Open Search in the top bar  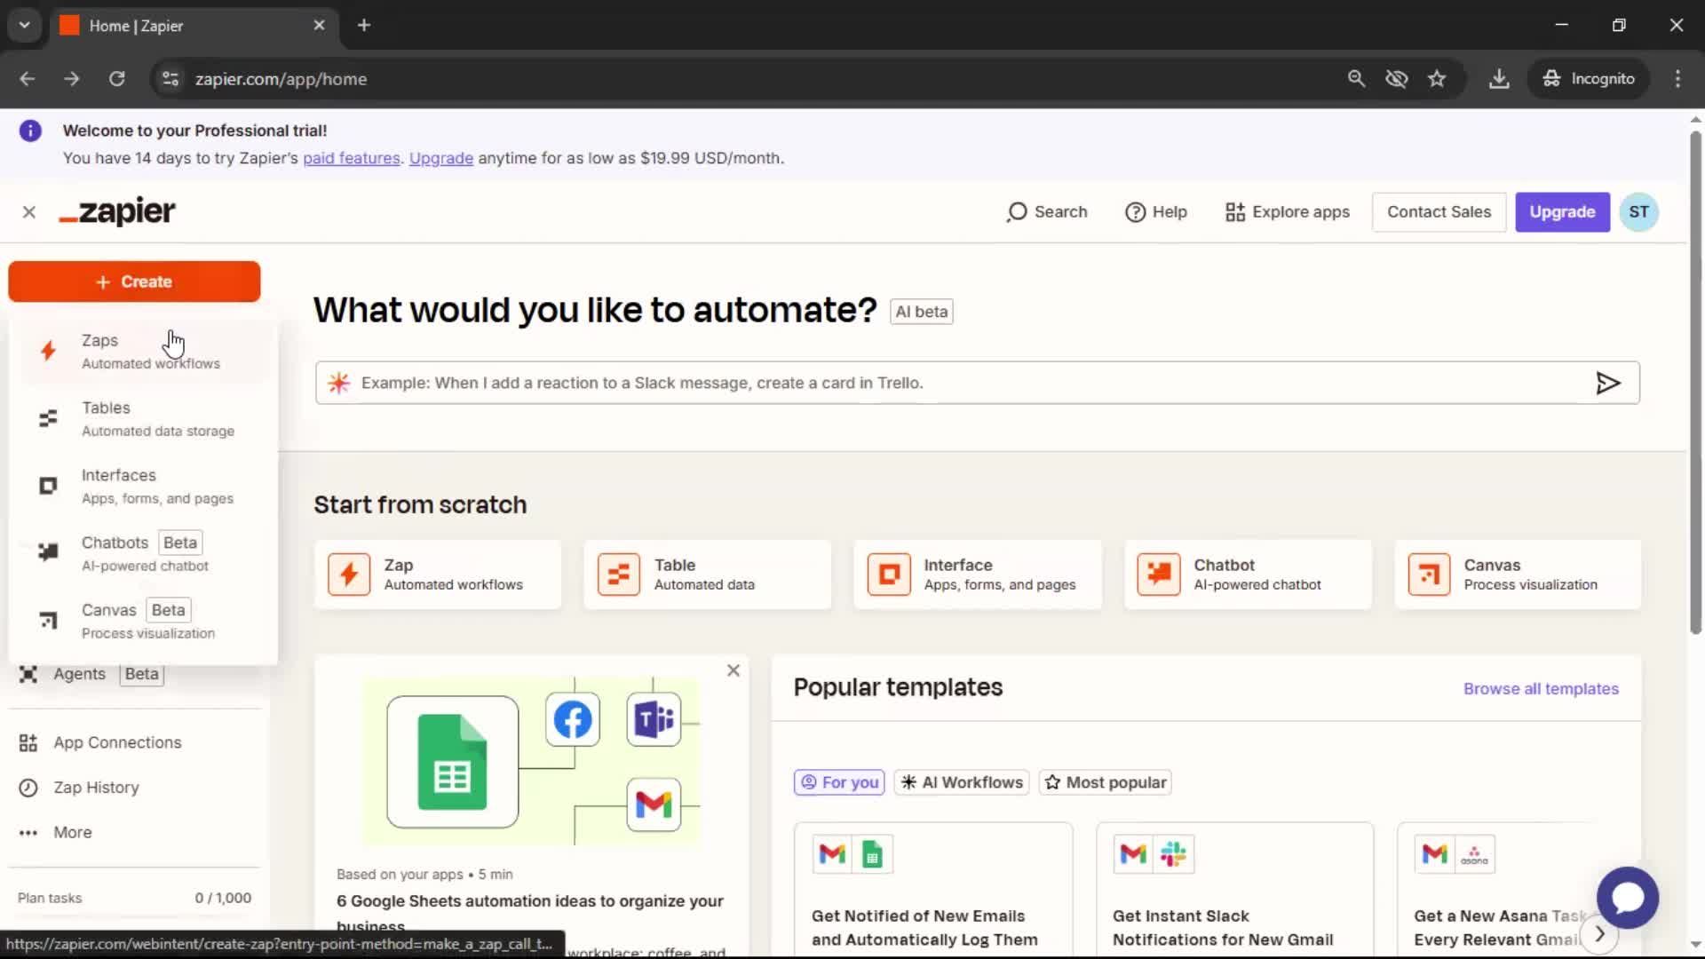pos(1046,212)
